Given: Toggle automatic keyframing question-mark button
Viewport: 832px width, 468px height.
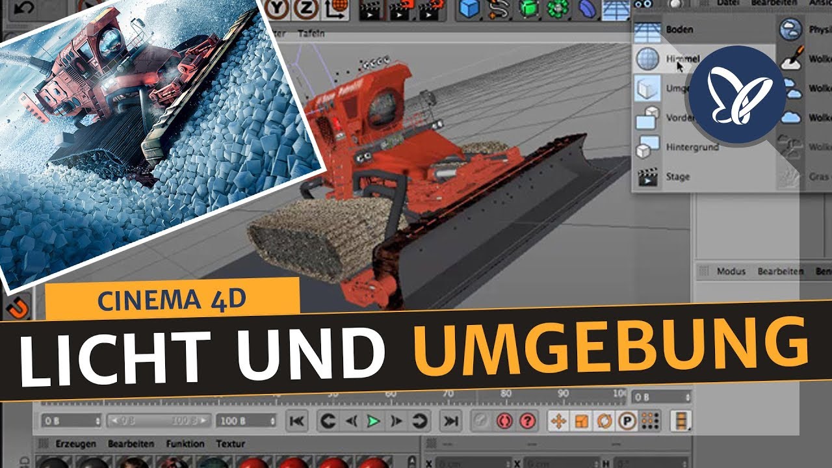Looking at the screenshot, I should click(528, 421).
